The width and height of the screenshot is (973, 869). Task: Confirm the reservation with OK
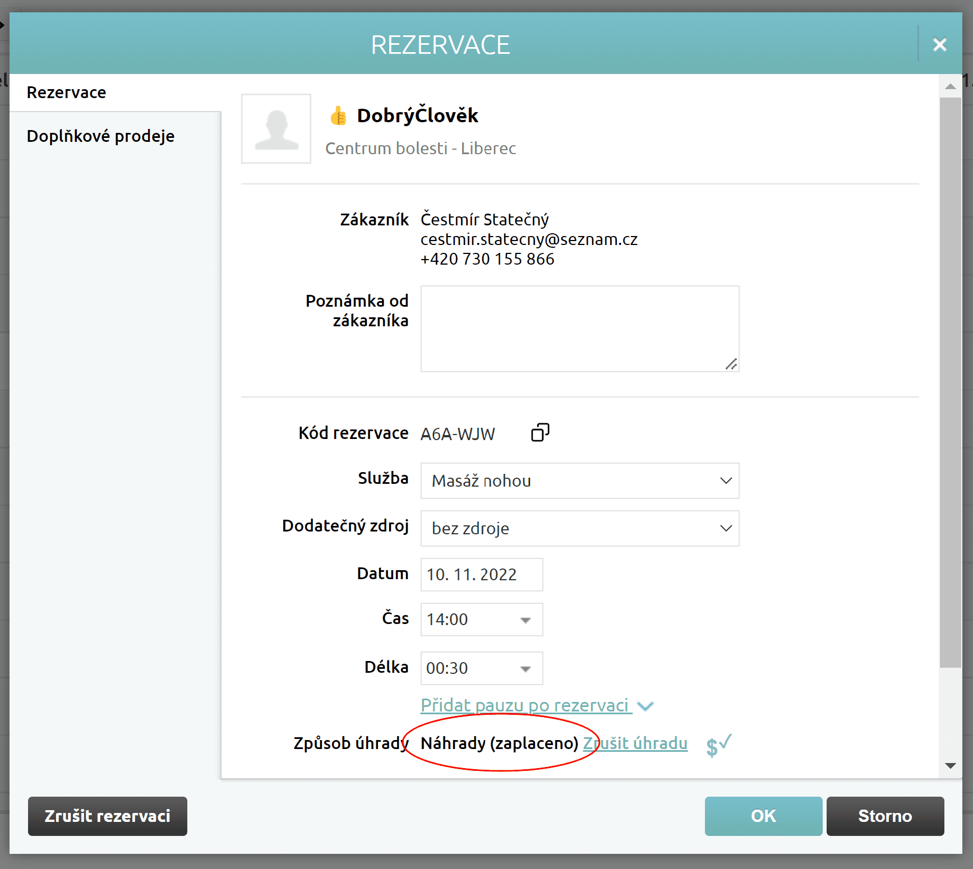763,816
